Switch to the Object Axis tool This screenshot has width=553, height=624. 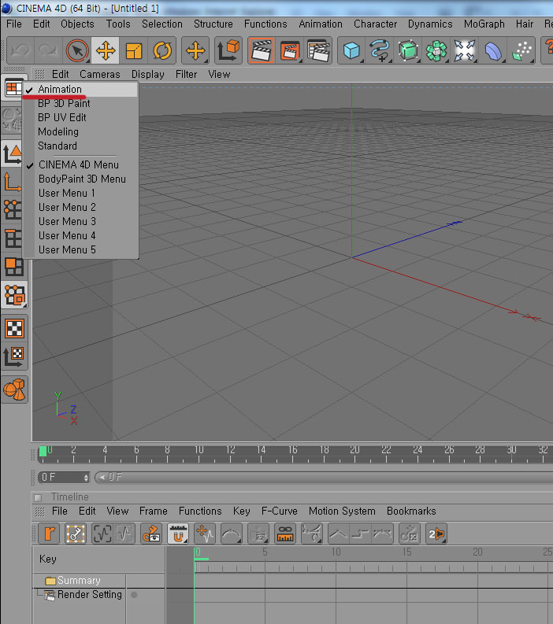point(13,183)
